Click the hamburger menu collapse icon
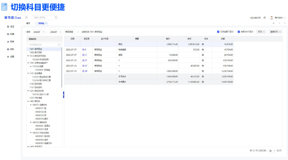This screenshot has width=288, height=160. (x=26, y=17)
